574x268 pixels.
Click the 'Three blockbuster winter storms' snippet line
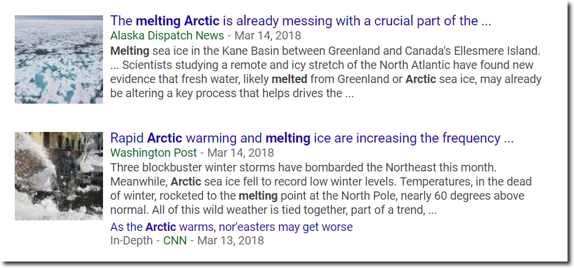point(303,167)
